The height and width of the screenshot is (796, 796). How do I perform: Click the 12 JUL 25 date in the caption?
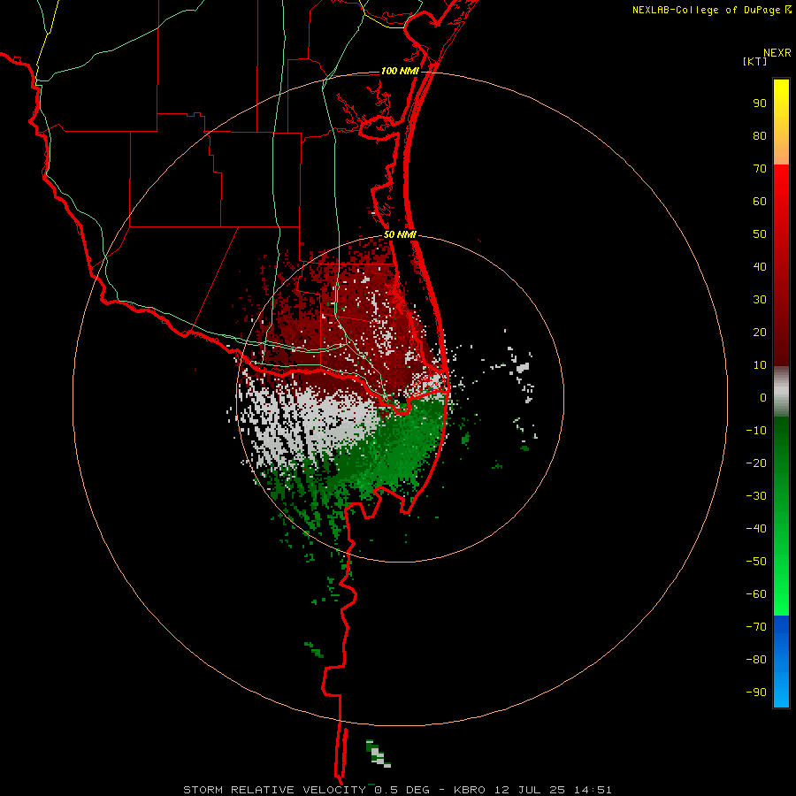click(530, 790)
